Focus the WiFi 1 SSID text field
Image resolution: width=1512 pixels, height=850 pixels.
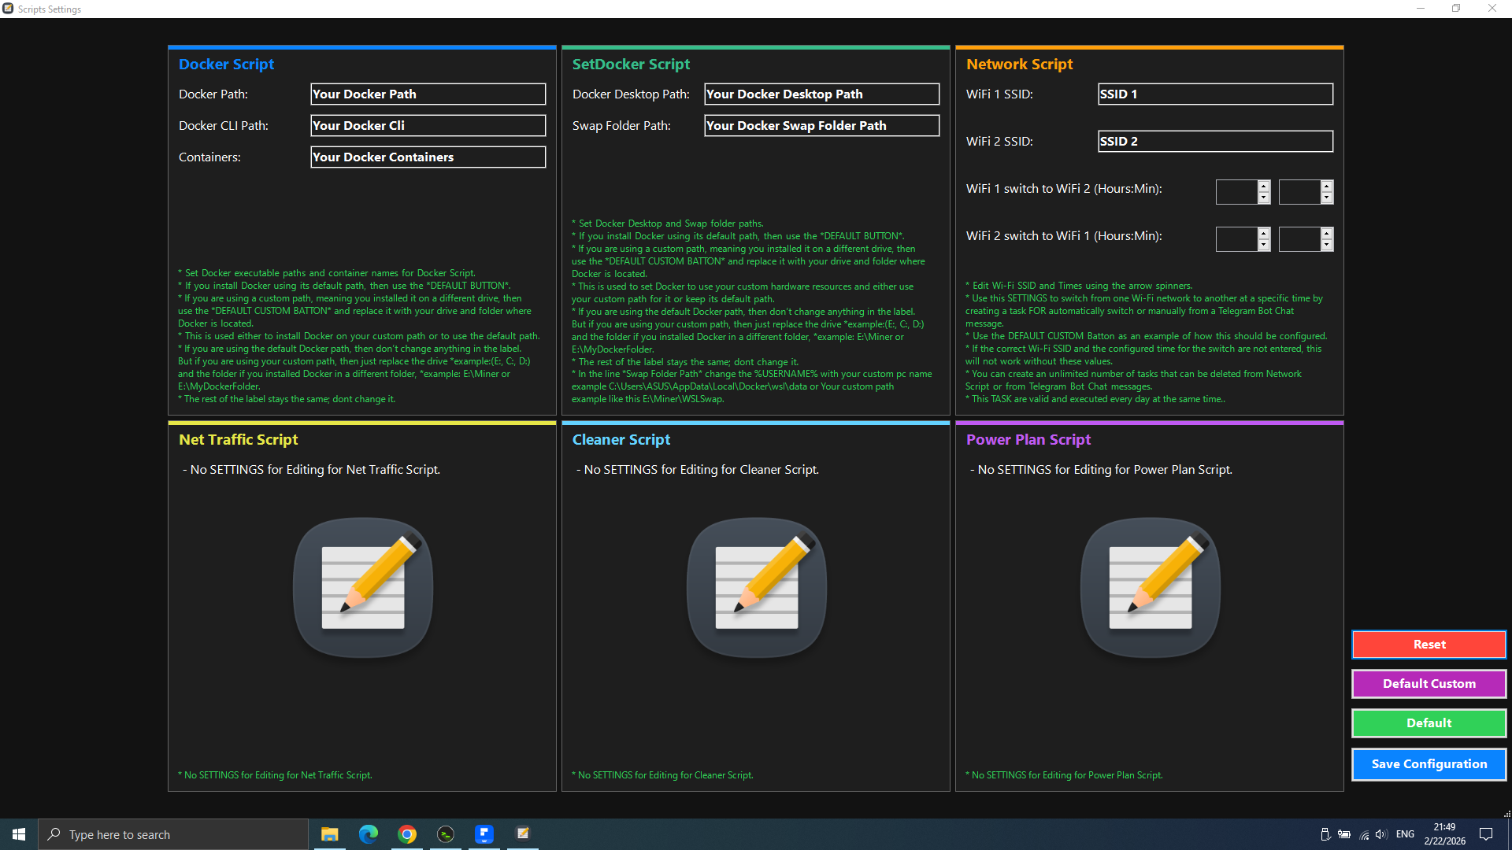pyautogui.click(x=1215, y=94)
